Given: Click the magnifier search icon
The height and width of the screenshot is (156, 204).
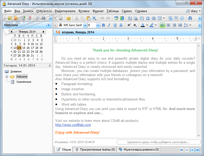Looking at the screenshot, I should tap(38, 18).
